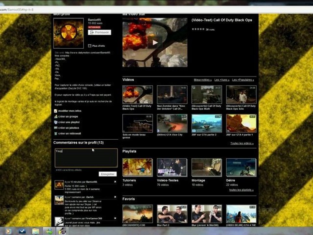Open Toutes les vidéos link
The image size is (313, 235).
[242, 143]
